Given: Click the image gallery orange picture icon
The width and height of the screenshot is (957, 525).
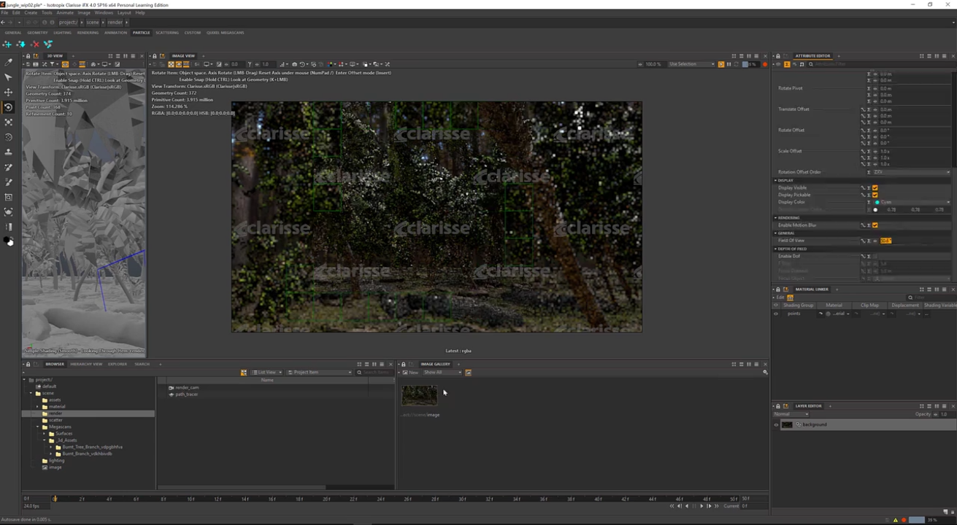Looking at the screenshot, I should tap(468, 373).
